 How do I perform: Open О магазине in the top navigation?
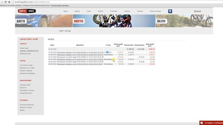click(114, 11)
